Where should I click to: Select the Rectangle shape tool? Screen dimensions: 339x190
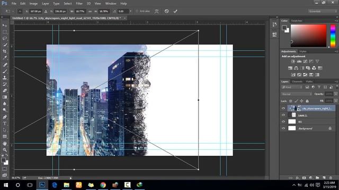5,136
